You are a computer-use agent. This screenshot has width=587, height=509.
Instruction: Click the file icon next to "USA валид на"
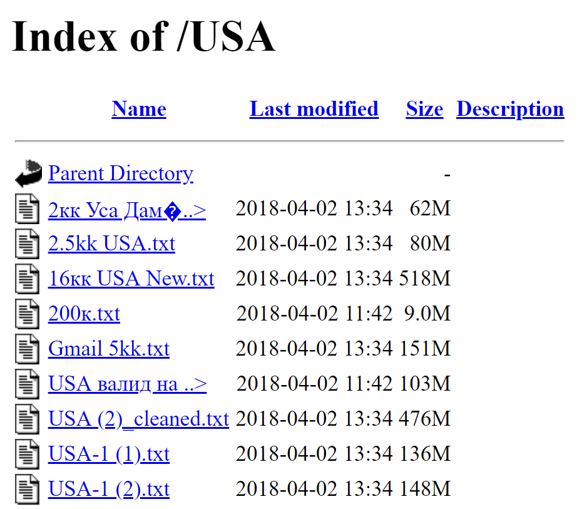pos(26,384)
